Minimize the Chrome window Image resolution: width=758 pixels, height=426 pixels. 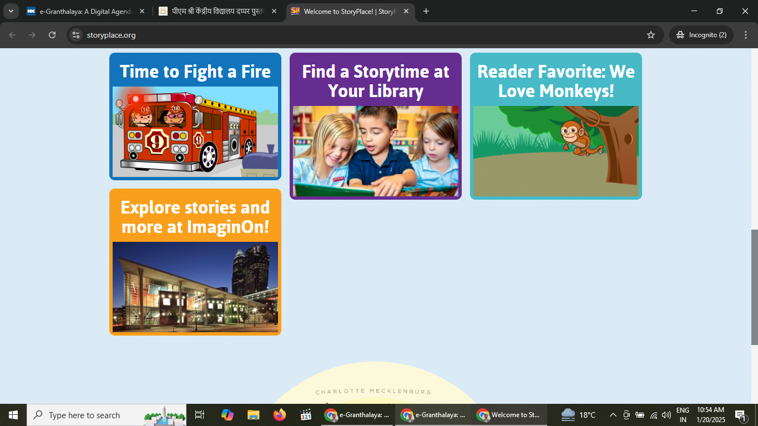694,11
